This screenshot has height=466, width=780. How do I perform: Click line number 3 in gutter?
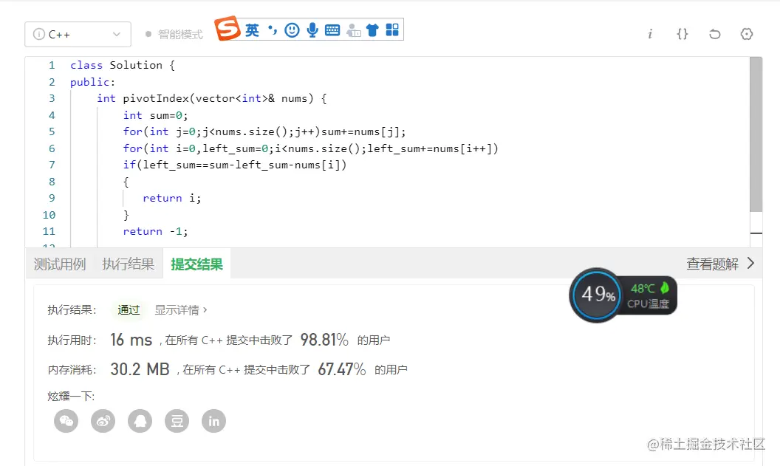pyautogui.click(x=52, y=98)
